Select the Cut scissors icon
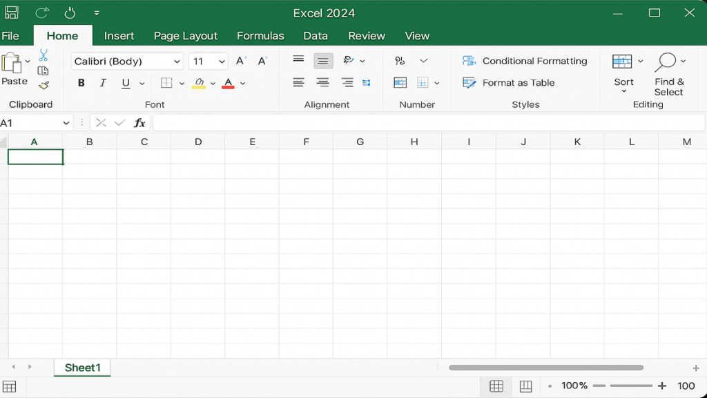This screenshot has height=398, width=707. pyautogui.click(x=42, y=53)
